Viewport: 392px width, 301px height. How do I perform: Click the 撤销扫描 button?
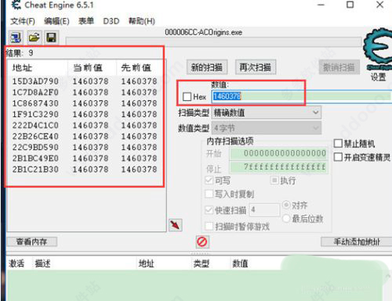click(x=339, y=67)
